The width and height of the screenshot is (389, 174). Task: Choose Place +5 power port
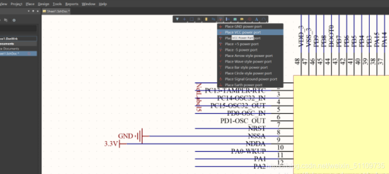250,44
